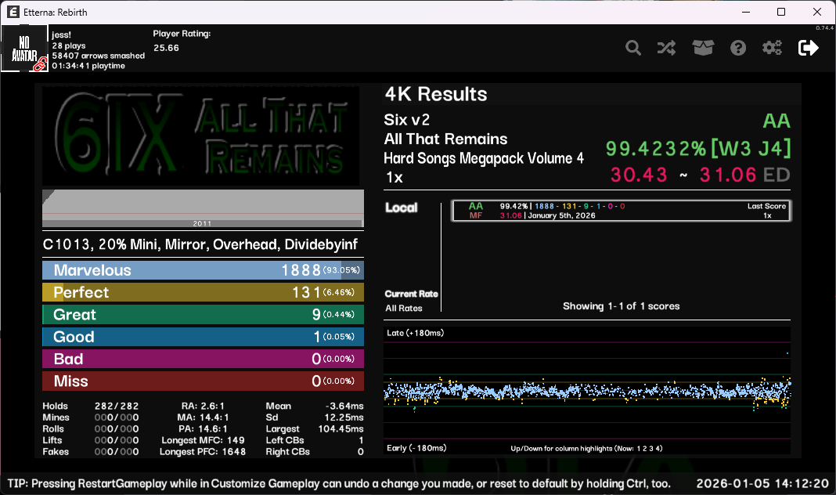
Task: Open settings with the gears icon
Action: 772,48
